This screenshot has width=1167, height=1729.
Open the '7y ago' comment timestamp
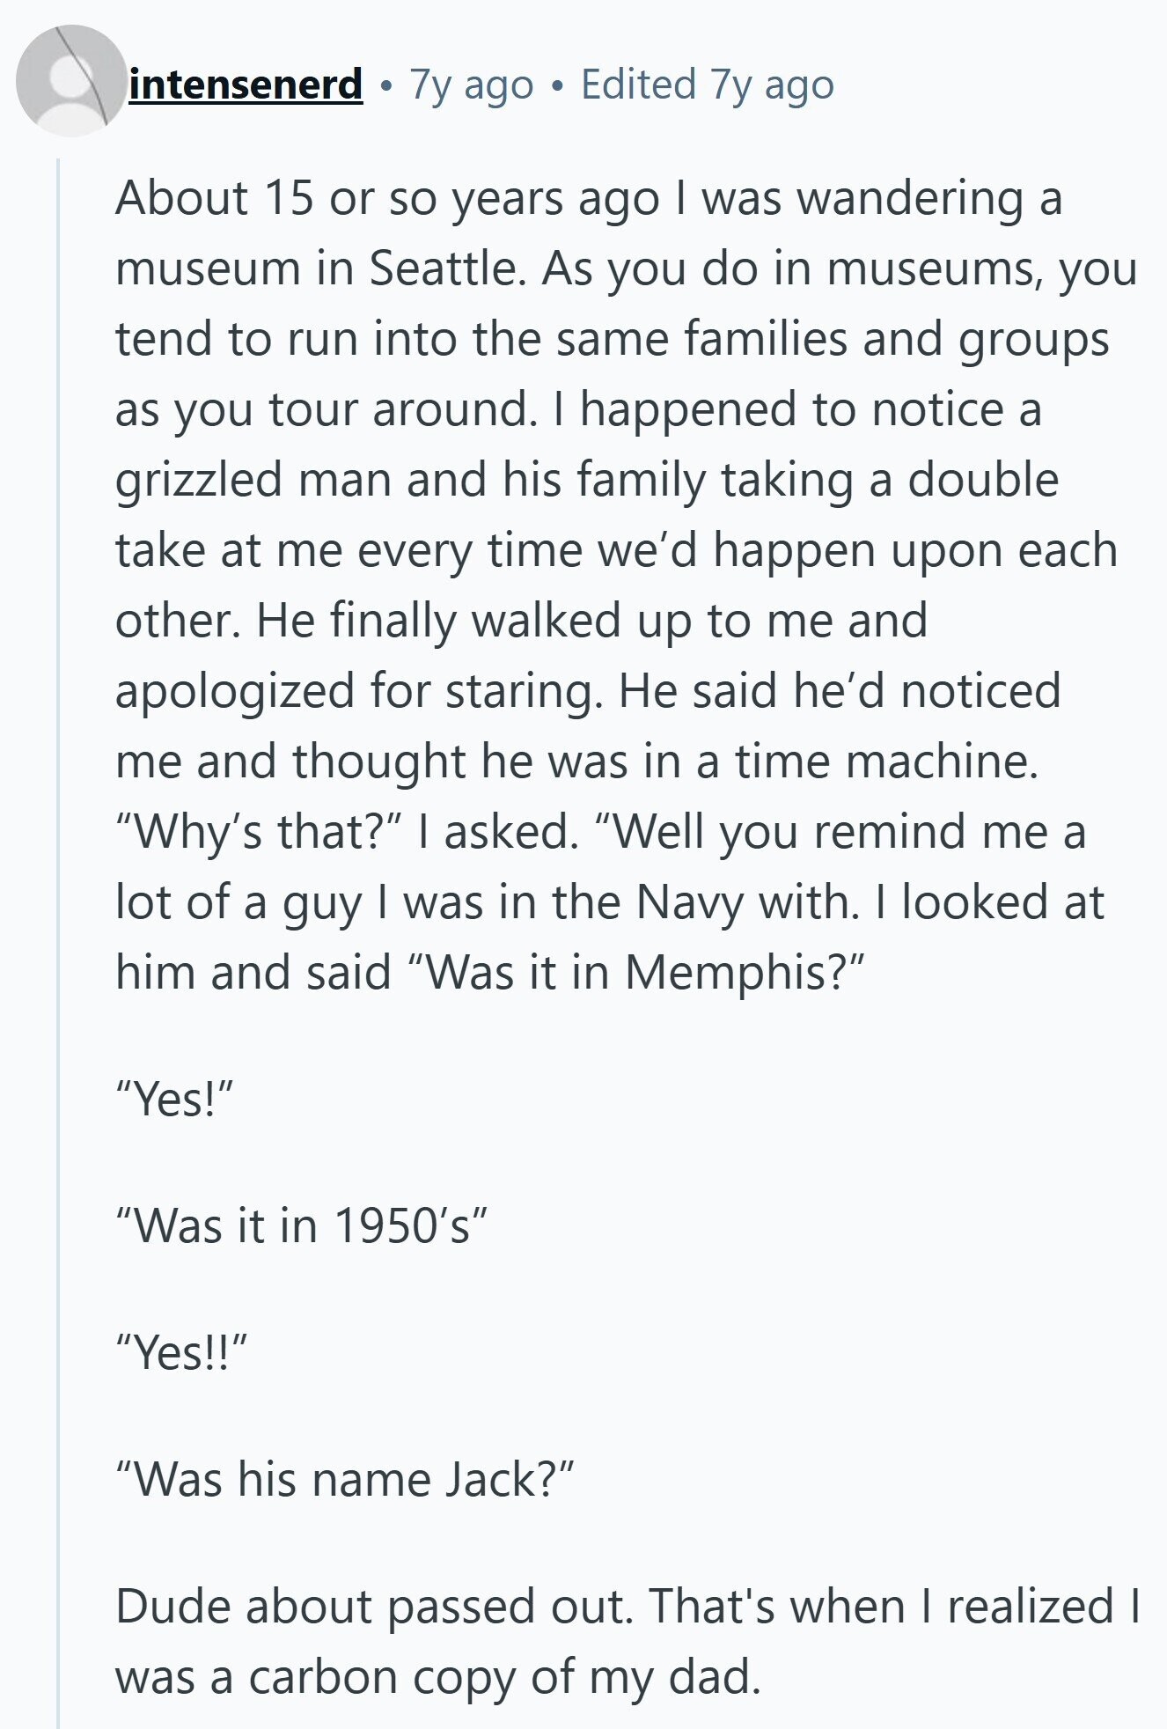pos(472,85)
